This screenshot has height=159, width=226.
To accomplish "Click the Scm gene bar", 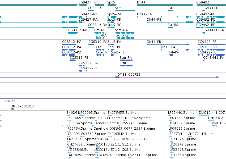I will pos(125,11).
